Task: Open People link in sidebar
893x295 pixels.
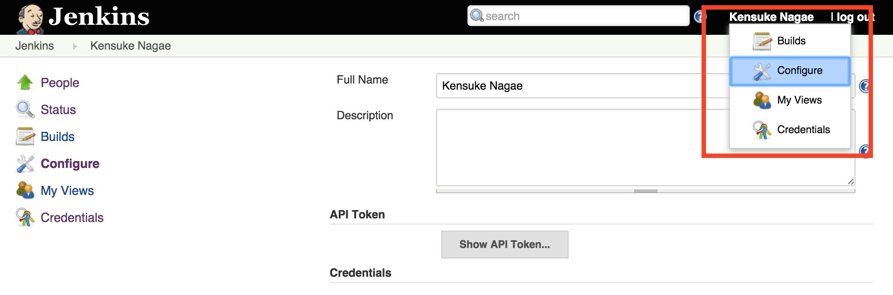Action: (60, 83)
